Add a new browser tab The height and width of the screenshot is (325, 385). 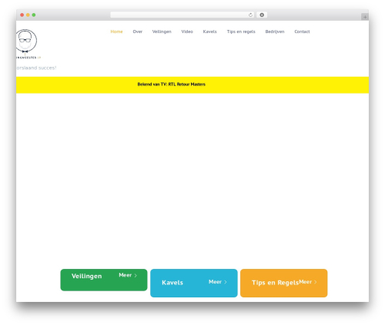click(365, 17)
